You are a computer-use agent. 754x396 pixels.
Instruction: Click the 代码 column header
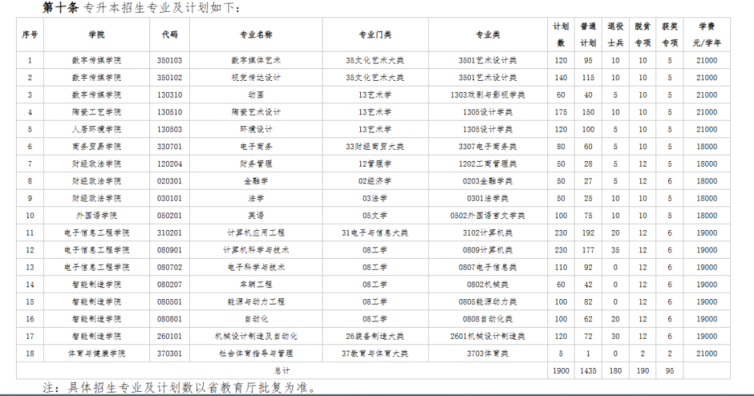[x=170, y=35]
